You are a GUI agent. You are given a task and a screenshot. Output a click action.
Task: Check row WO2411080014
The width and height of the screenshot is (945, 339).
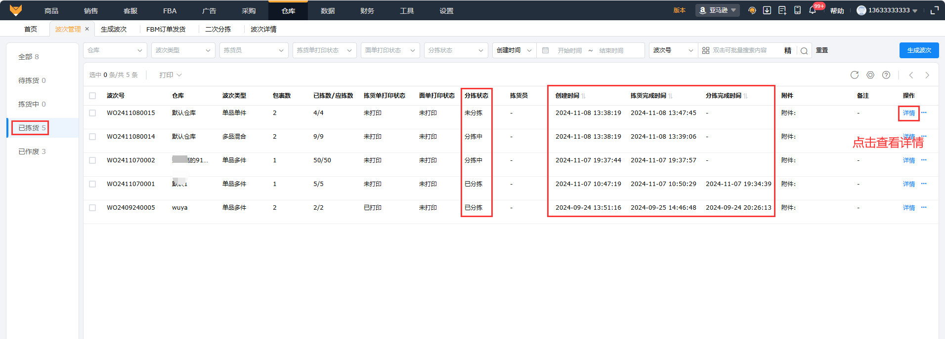tap(92, 137)
